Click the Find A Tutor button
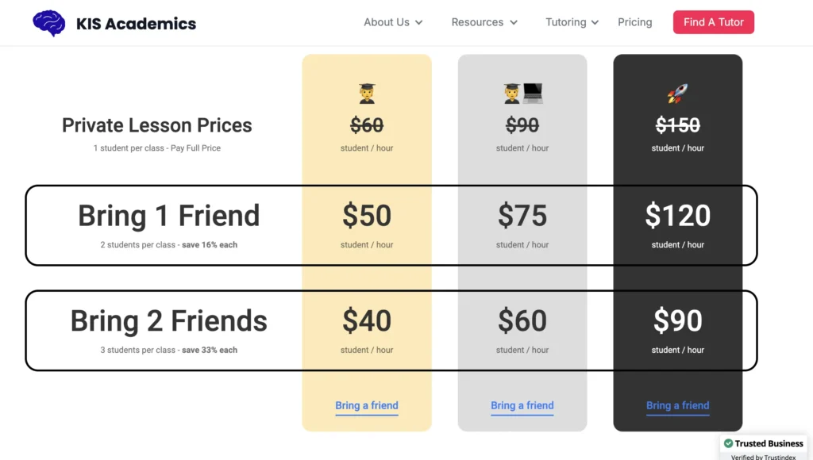813x460 pixels. (x=714, y=22)
